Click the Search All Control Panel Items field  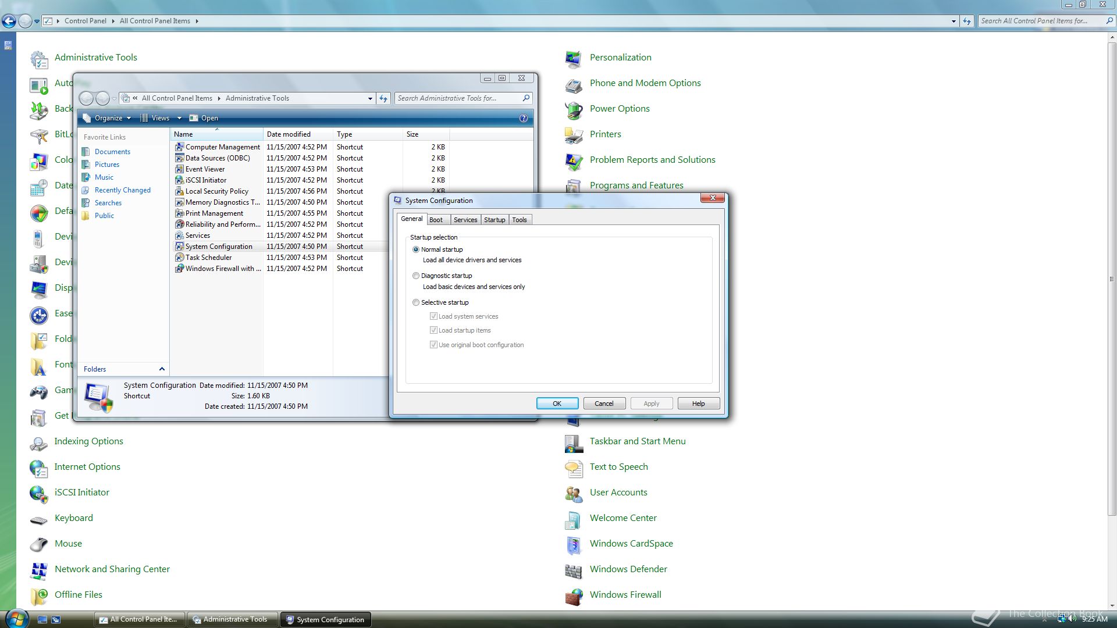1046,21
